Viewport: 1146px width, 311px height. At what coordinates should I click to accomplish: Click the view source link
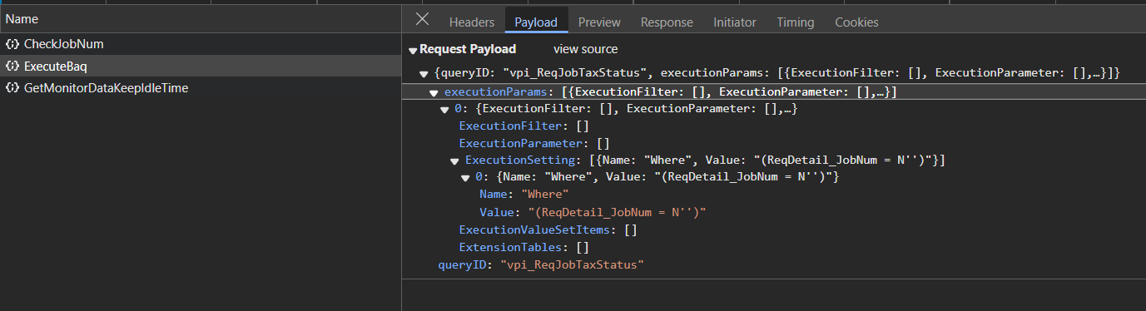[586, 49]
